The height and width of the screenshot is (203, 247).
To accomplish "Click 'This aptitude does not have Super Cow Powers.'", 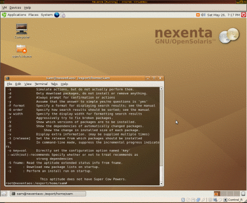I will (x=83, y=179).
